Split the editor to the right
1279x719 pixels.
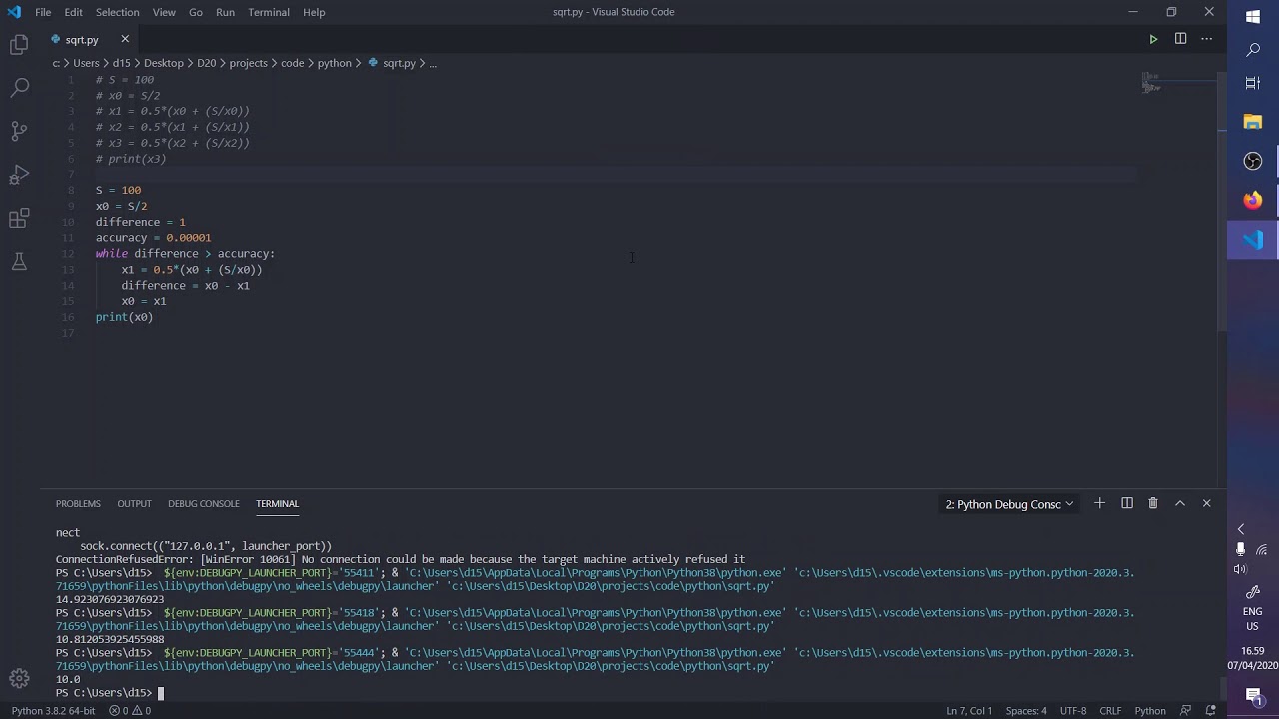tap(1180, 39)
